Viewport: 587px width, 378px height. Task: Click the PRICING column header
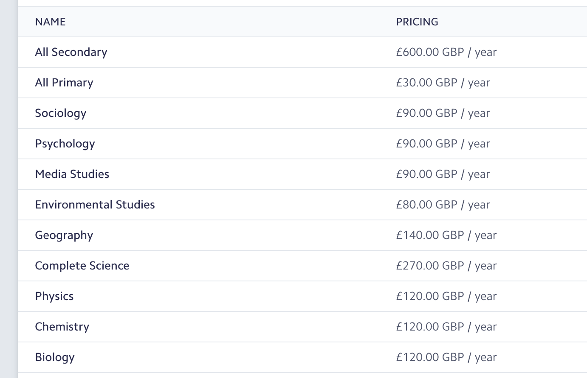[417, 22]
